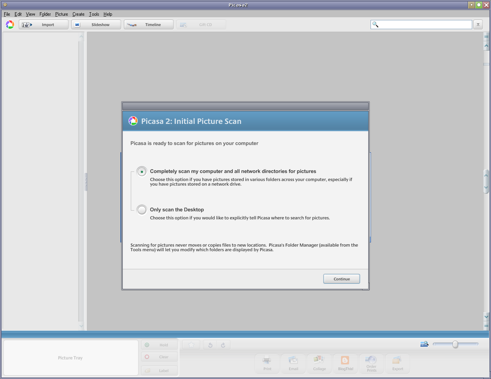
Task: Select 'Only scan the Desktop' option
Action: coord(142,210)
